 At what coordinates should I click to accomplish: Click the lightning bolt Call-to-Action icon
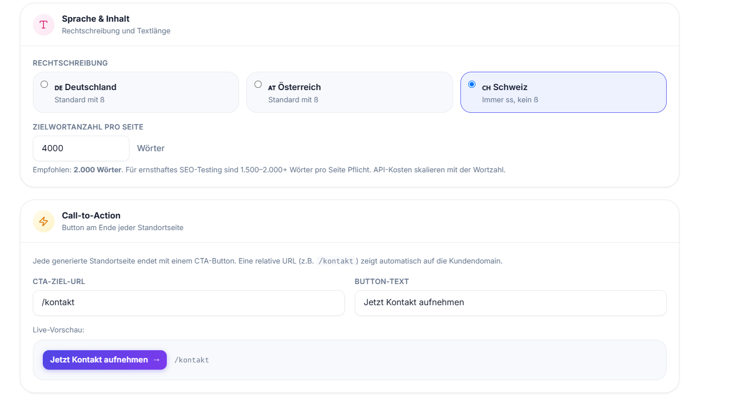click(x=43, y=221)
